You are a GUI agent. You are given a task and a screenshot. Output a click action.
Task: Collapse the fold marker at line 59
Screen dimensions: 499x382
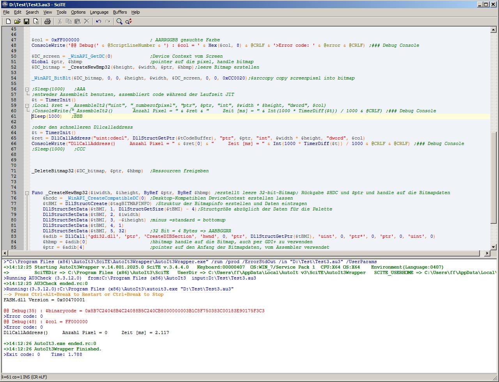27,106
